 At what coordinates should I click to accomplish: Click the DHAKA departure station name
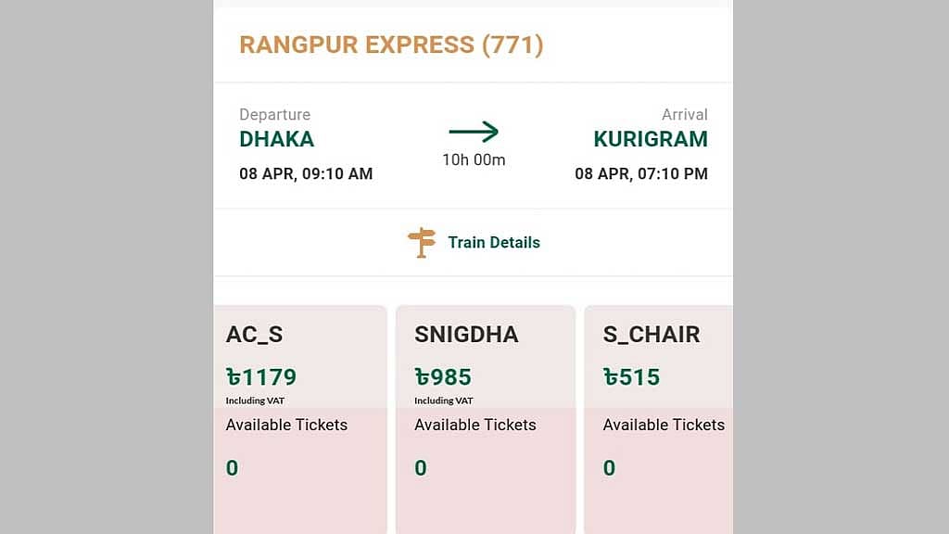click(x=276, y=139)
